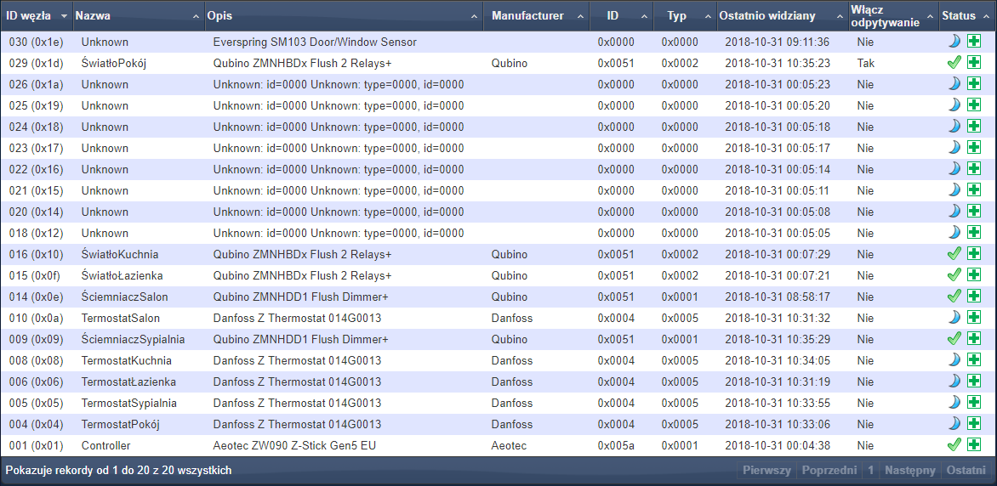Screen dimensions: 997x486
Task: Click moon status icon for TermostatSalon
Action: click(x=954, y=318)
